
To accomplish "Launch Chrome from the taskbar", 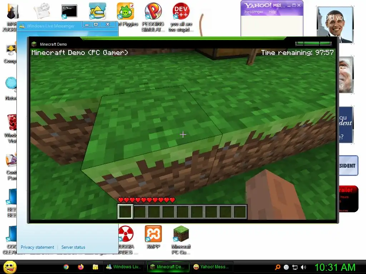I will point(66,267).
